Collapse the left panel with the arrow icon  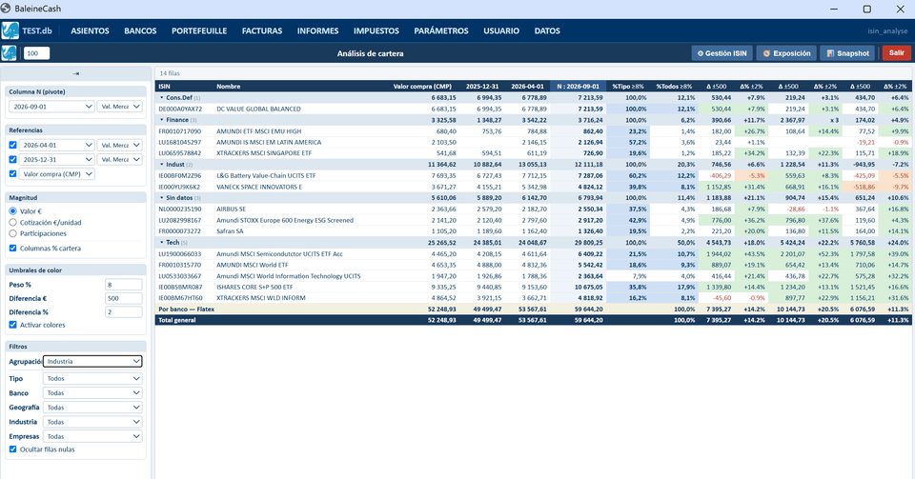(76, 73)
